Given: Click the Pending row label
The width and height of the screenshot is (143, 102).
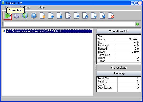Looking at the screenshot, I should pyautogui.click(x=102, y=81).
